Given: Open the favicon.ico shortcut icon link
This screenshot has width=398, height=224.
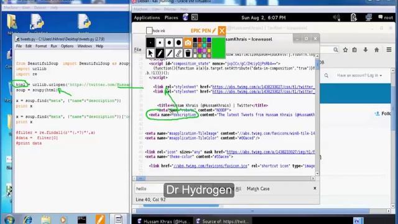Looking at the screenshot, I should coord(210,166).
